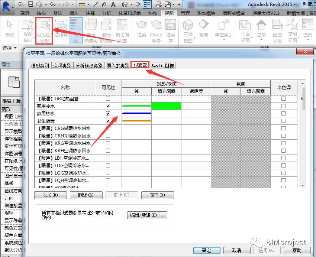
Task: Uncheck visibility for 卫生装置 filter
Action: 108,121
